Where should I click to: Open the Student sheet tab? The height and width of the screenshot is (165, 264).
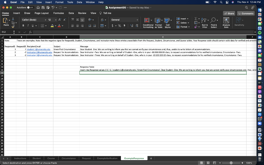37,158
